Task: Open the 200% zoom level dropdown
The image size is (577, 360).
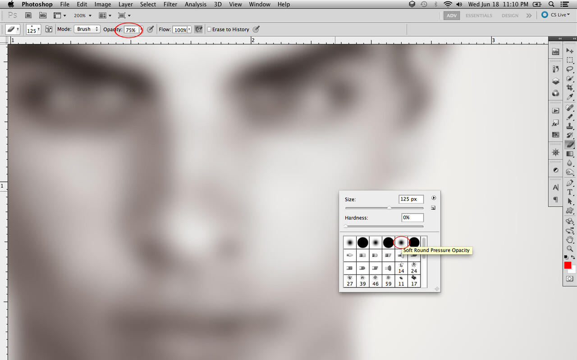Action: [x=82, y=15]
